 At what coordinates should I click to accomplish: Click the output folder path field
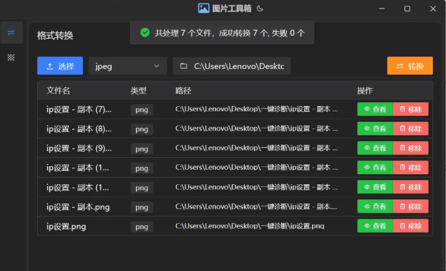(239, 66)
